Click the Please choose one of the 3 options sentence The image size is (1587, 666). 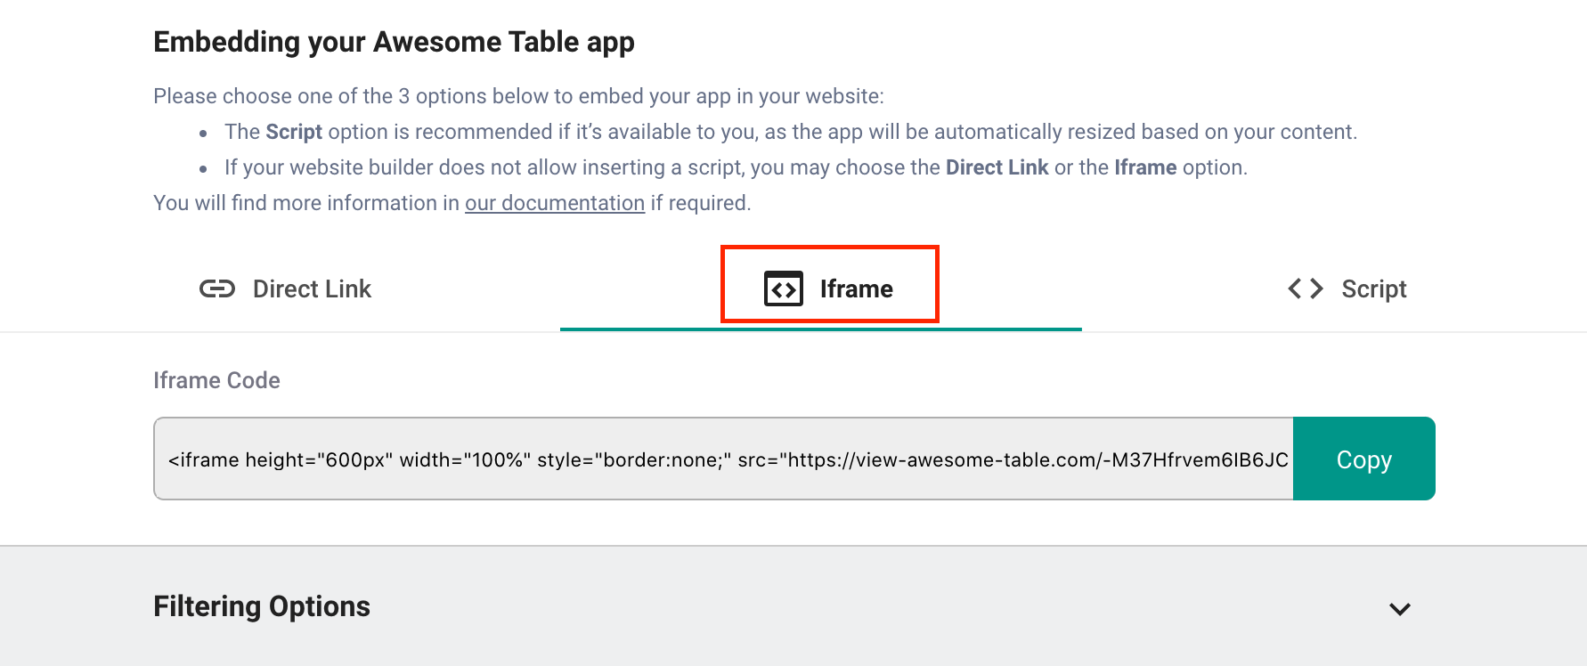[x=518, y=96]
